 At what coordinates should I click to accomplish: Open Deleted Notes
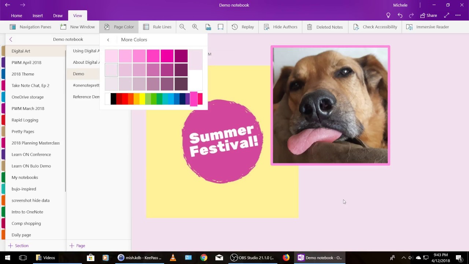coord(325,27)
